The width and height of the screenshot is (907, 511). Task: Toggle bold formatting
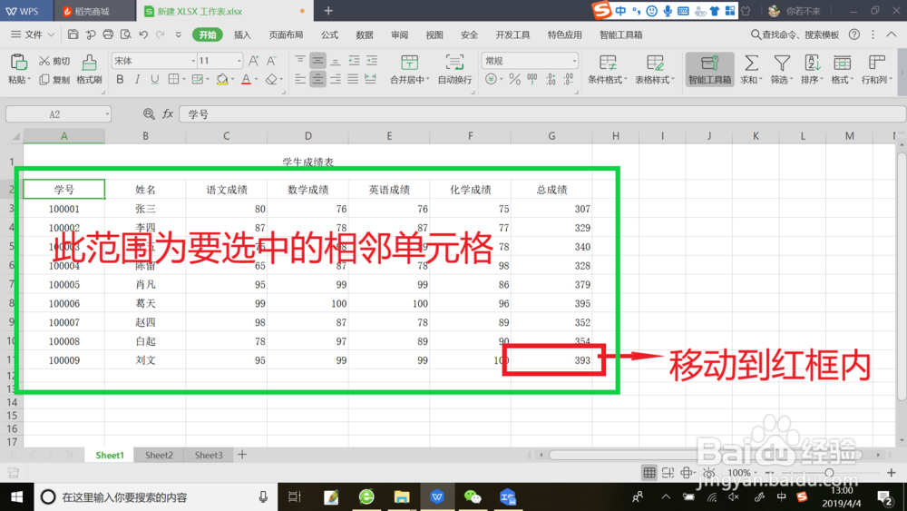[120, 79]
